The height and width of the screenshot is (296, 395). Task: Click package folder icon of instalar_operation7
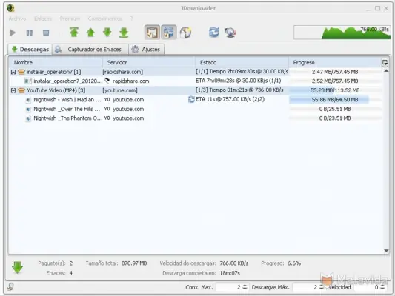tap(21, 72)
